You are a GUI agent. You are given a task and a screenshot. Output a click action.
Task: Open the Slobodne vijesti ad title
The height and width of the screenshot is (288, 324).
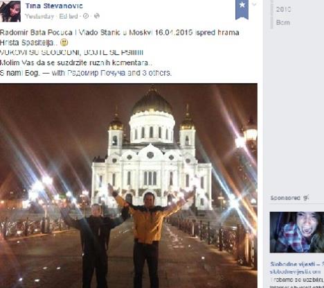click(297, 264)
